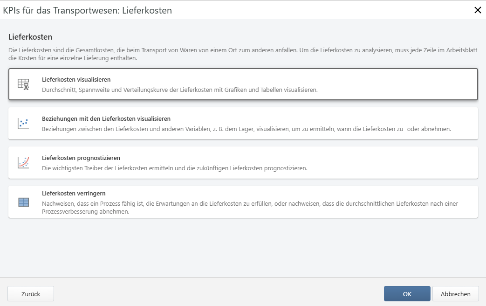Select the "Lieferkosten verringern" option card
The width and height of the screenshot is (486, 306).
(243, 202)
